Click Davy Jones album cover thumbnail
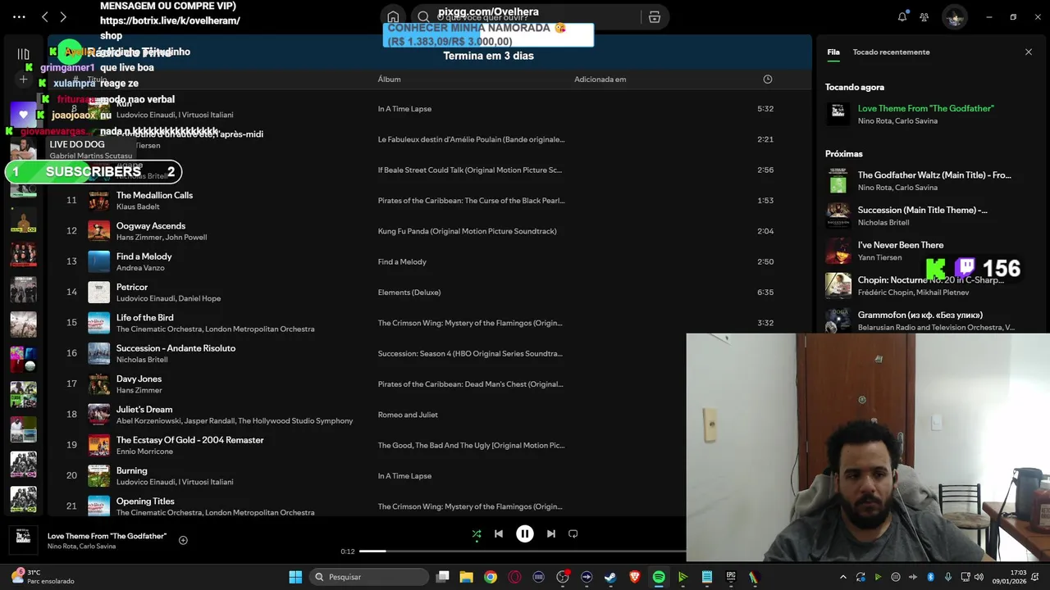This screenshot has height=590, width=1050. click(98, 384)
